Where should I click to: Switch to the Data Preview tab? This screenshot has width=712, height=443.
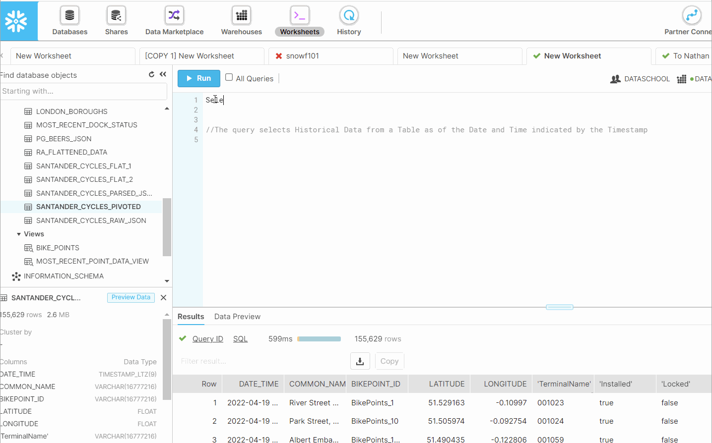[237, 317]
